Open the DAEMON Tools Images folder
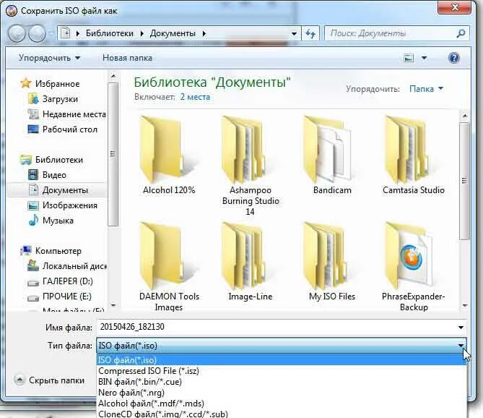The height and width of the screenshot is (418, 483). point(169,267)
